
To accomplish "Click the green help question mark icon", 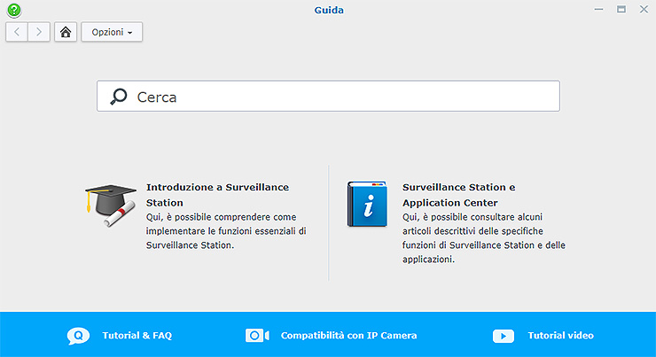I will (x=13, y=11).
